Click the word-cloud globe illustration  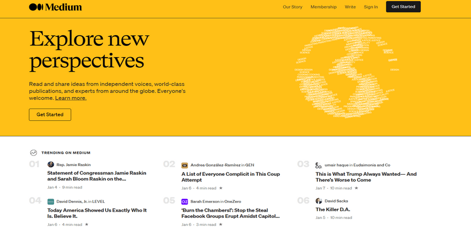[x=347, y=73]
